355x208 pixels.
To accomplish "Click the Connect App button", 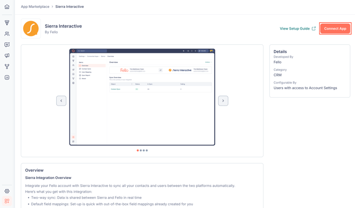I will tap(335, 29).
